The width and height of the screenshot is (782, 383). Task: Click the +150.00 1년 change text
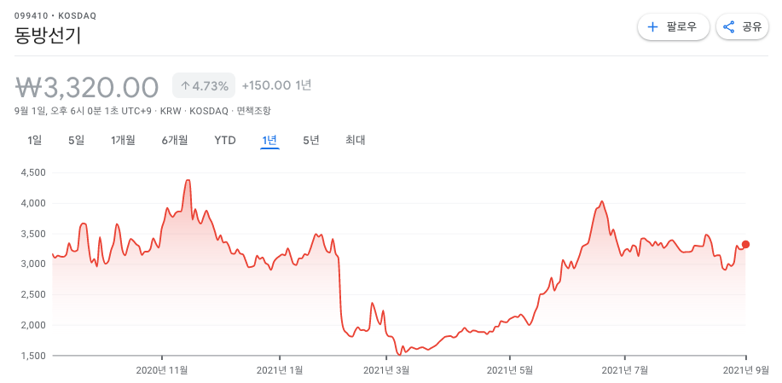(x=277, y=85)
